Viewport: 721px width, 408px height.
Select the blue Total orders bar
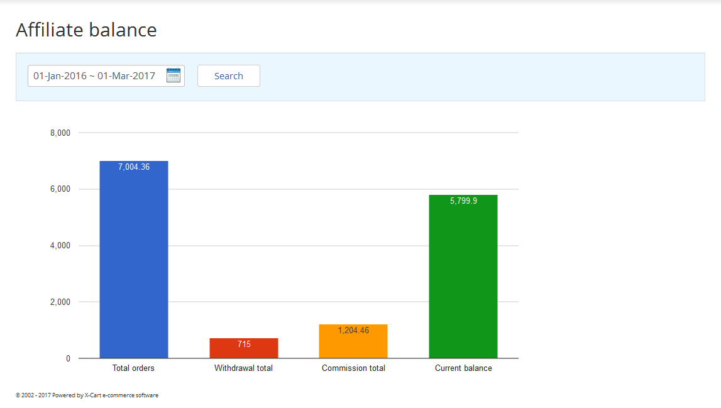[x=134, y=264]
